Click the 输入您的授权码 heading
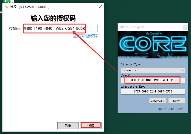191x134 pixels. pyautogui.click(x=53, y=18)
